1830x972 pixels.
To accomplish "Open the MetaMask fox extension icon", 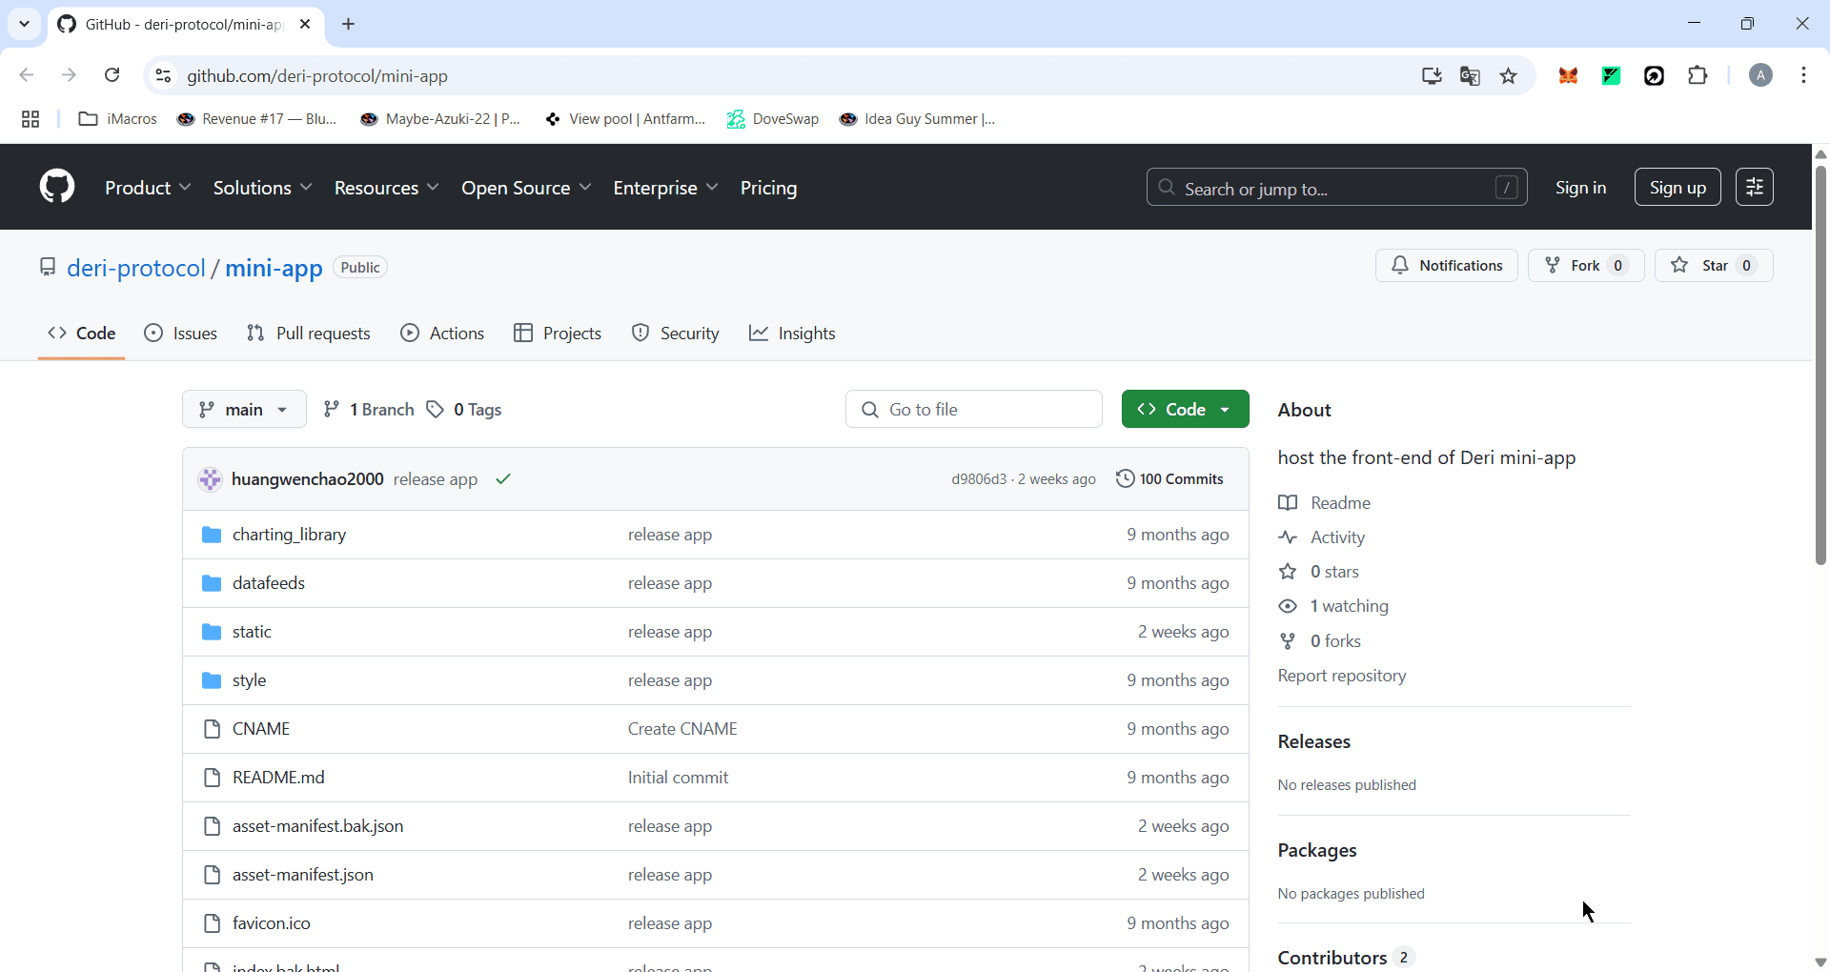I will (1568, 76).
